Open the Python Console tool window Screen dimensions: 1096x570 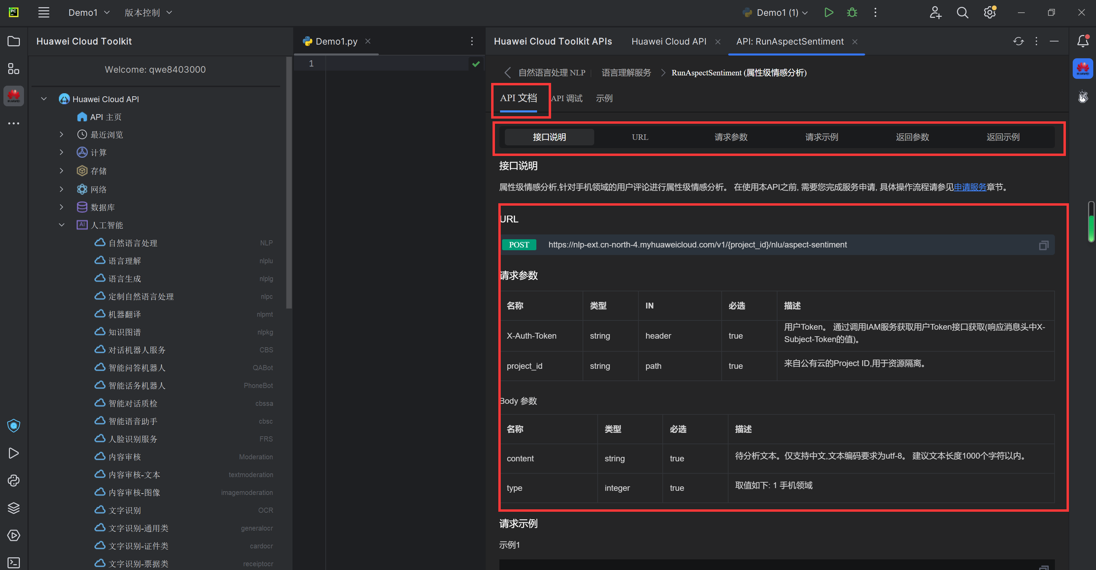pyautogui.click(x=14, y=481)
